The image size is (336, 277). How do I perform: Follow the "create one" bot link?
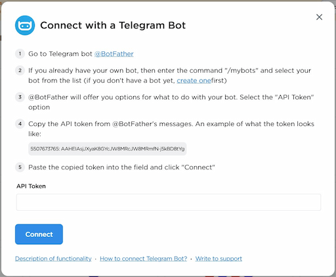tap(194, 81)
